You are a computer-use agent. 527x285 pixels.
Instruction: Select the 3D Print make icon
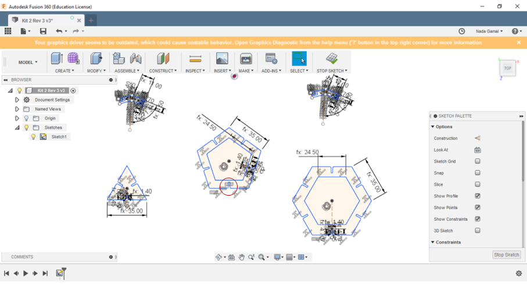pos(246,59)
